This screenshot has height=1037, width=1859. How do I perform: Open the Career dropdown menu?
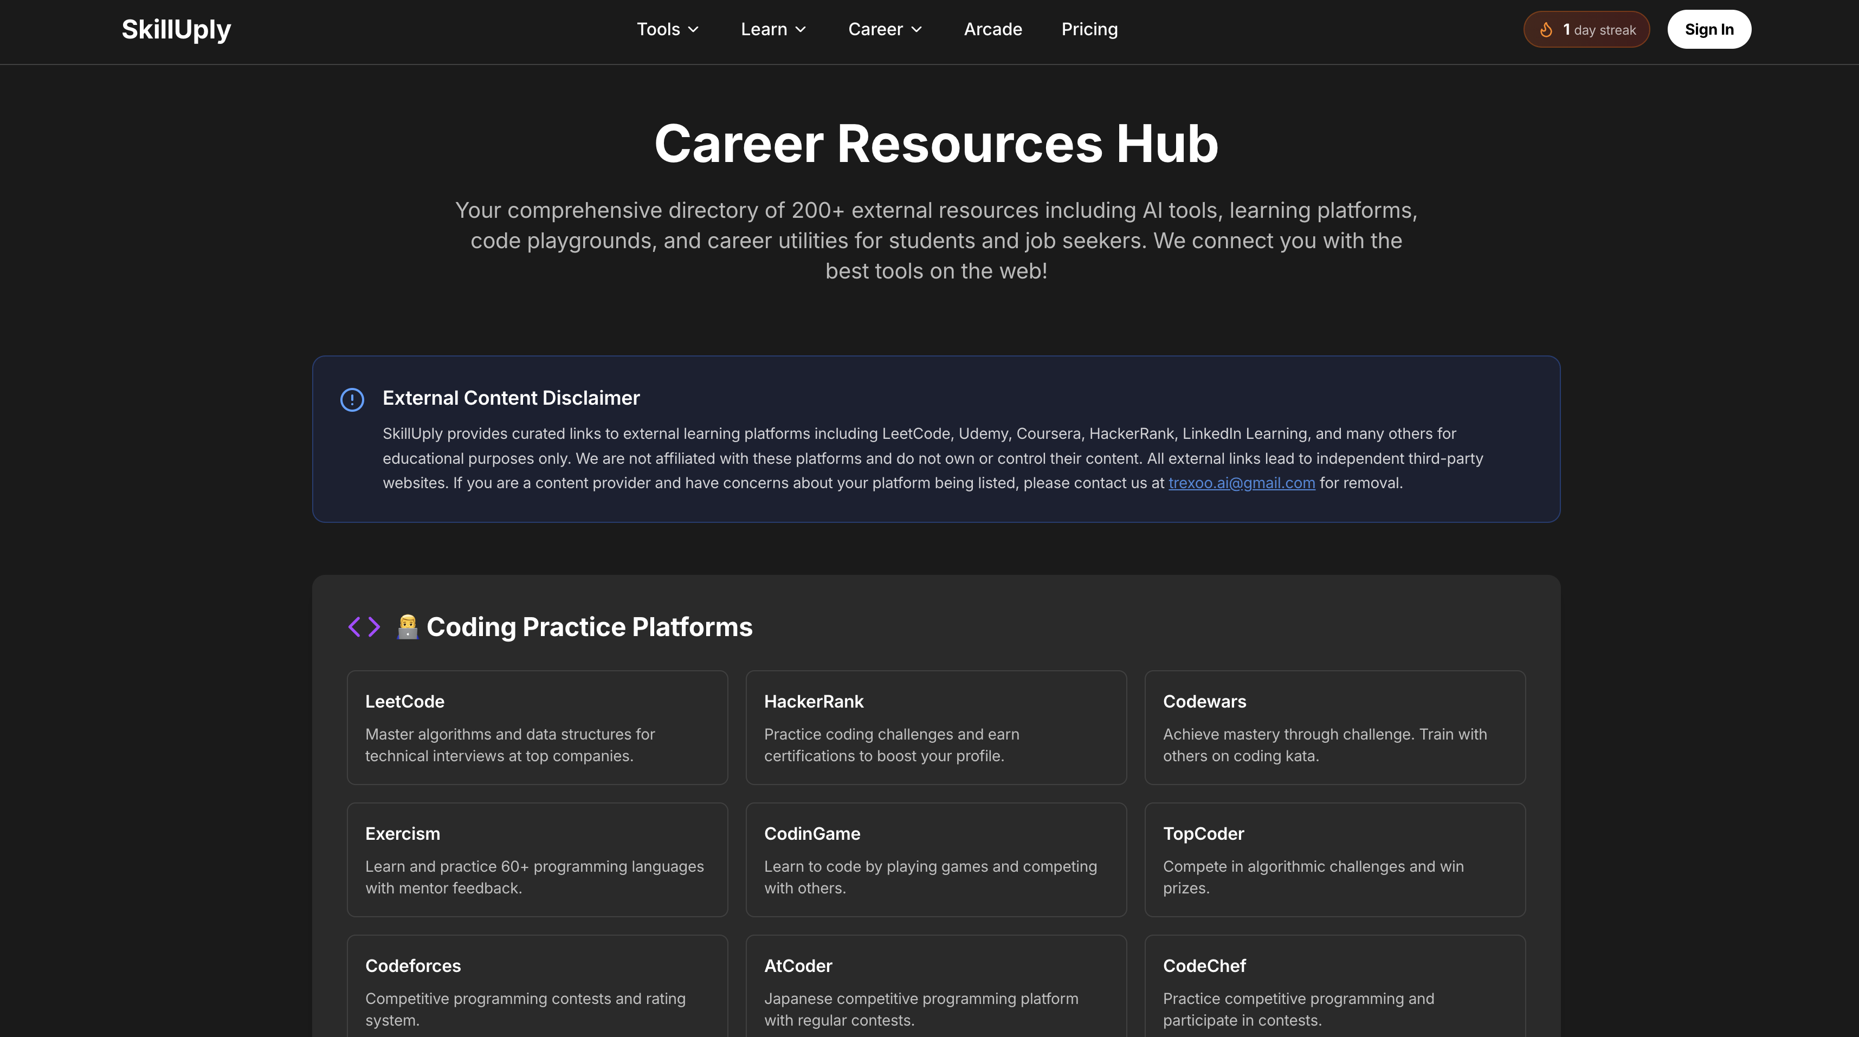pyautogui.click(x=885, y=30)
